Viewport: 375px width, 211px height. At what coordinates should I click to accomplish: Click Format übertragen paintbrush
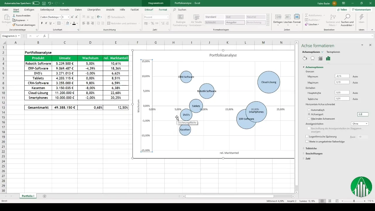[x=14, y=25]
